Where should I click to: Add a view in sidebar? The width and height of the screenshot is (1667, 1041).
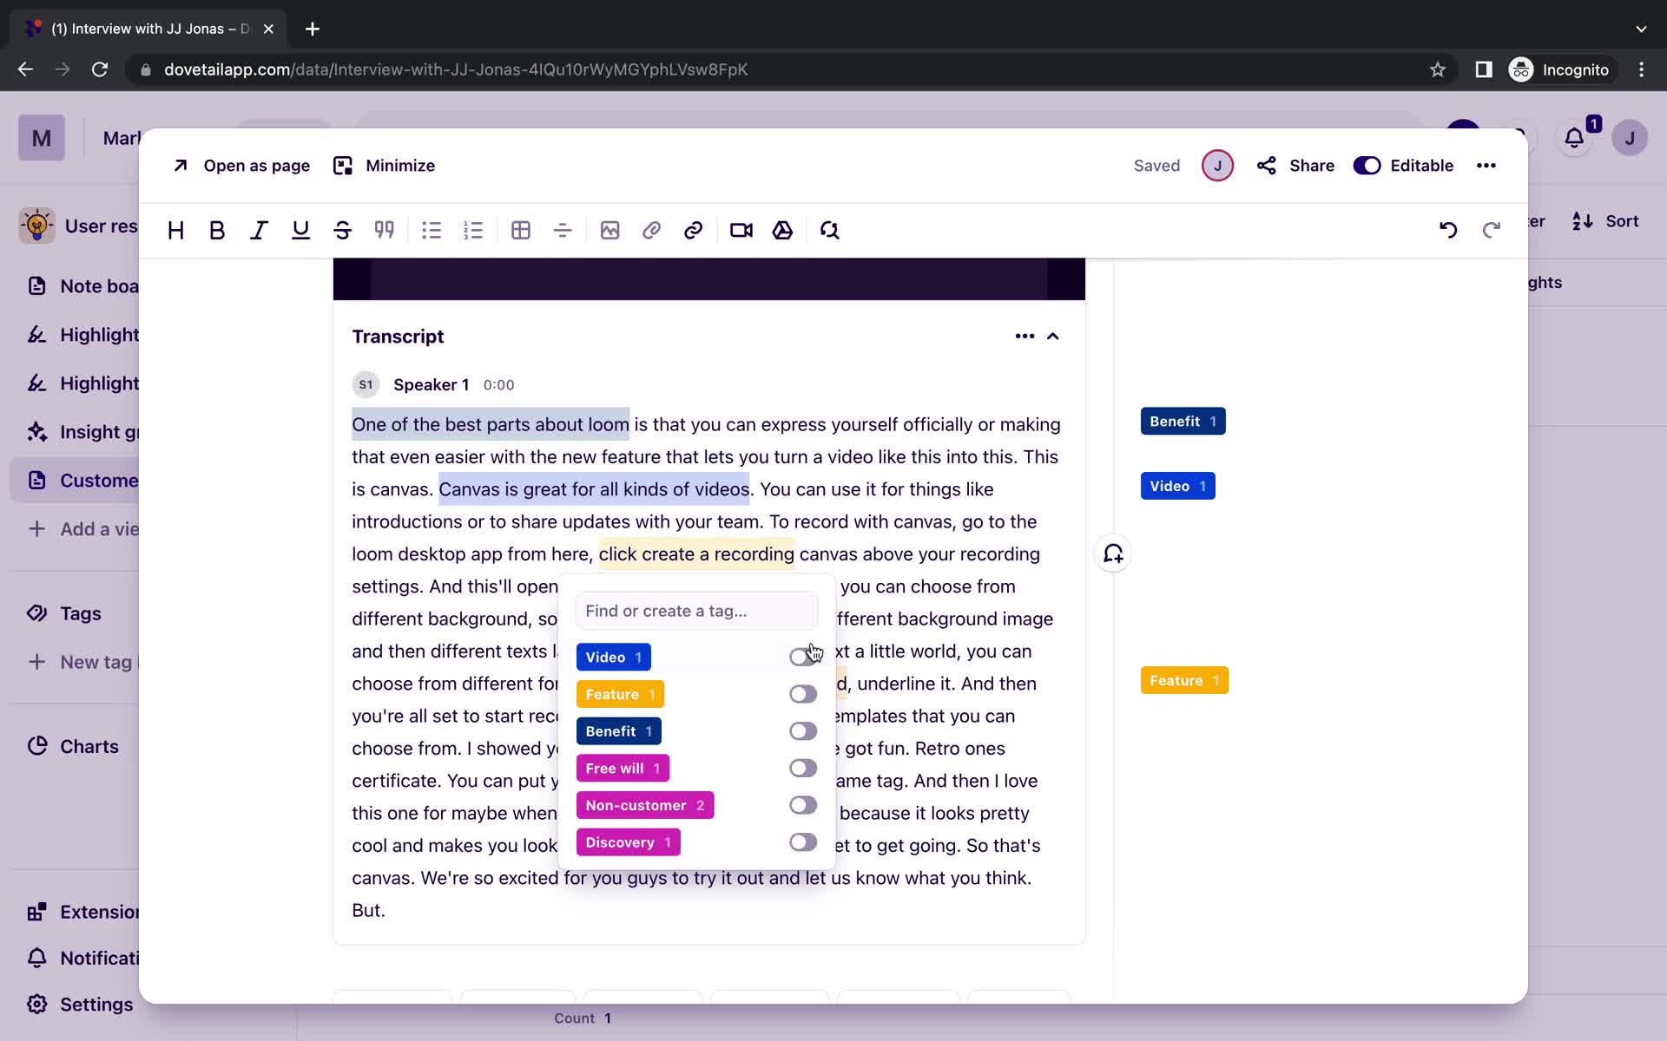pyautogui.click(x=82, y=529)
